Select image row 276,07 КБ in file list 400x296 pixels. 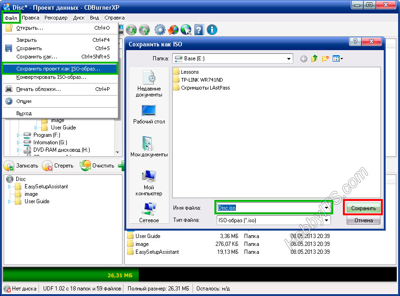coord(228,244)
